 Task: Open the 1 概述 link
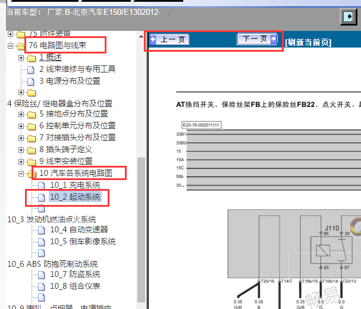coord(50,57)
